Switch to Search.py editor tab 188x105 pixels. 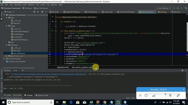[55, 12]
